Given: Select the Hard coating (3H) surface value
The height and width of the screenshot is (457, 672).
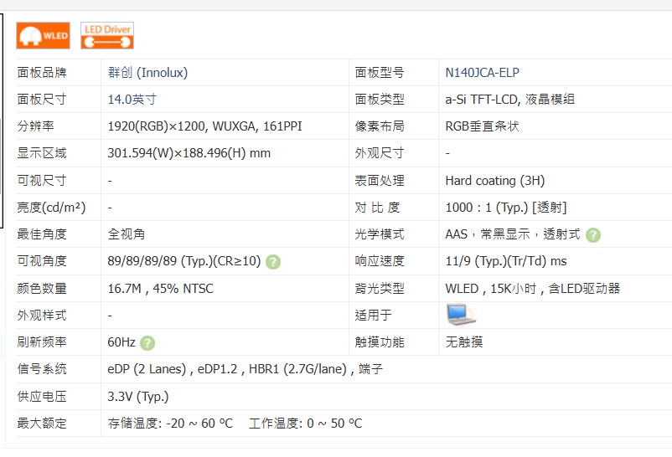Looking at the screenshot, I should 494,181.
